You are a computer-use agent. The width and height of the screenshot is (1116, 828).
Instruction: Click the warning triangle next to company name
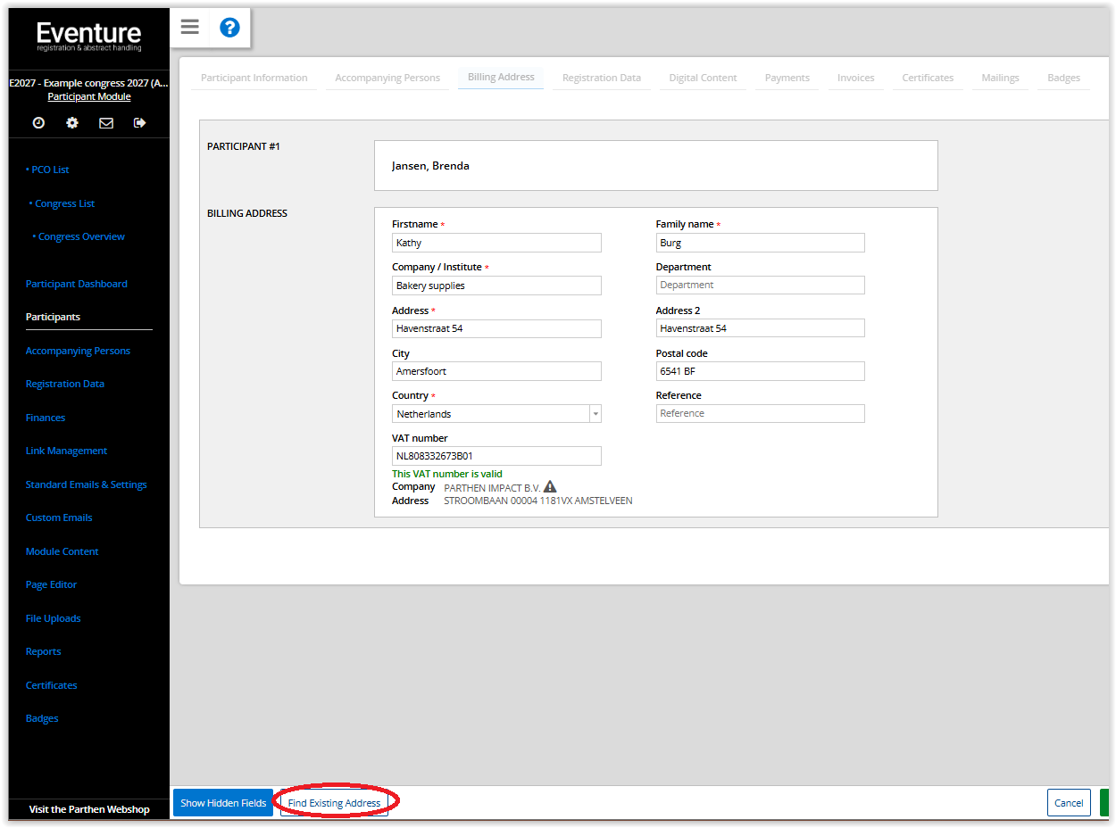coord(550,486)
